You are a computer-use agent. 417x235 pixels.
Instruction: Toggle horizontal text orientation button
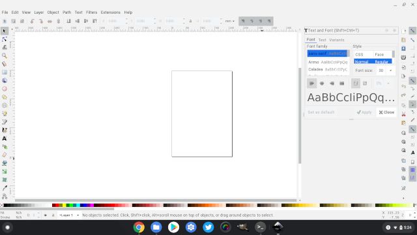pyautogui.click(x=356, y=84)
